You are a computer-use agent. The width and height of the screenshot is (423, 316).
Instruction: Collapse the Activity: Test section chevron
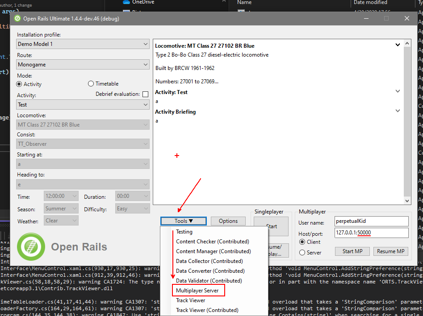coord(398,91)
